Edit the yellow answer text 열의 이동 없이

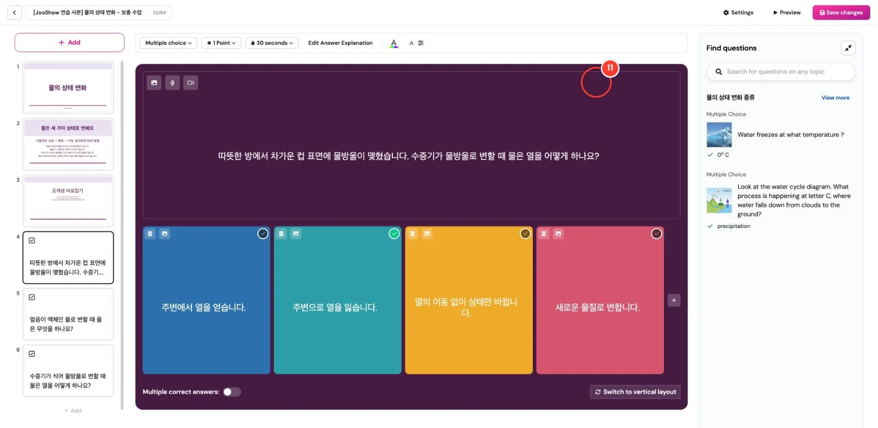466,307
